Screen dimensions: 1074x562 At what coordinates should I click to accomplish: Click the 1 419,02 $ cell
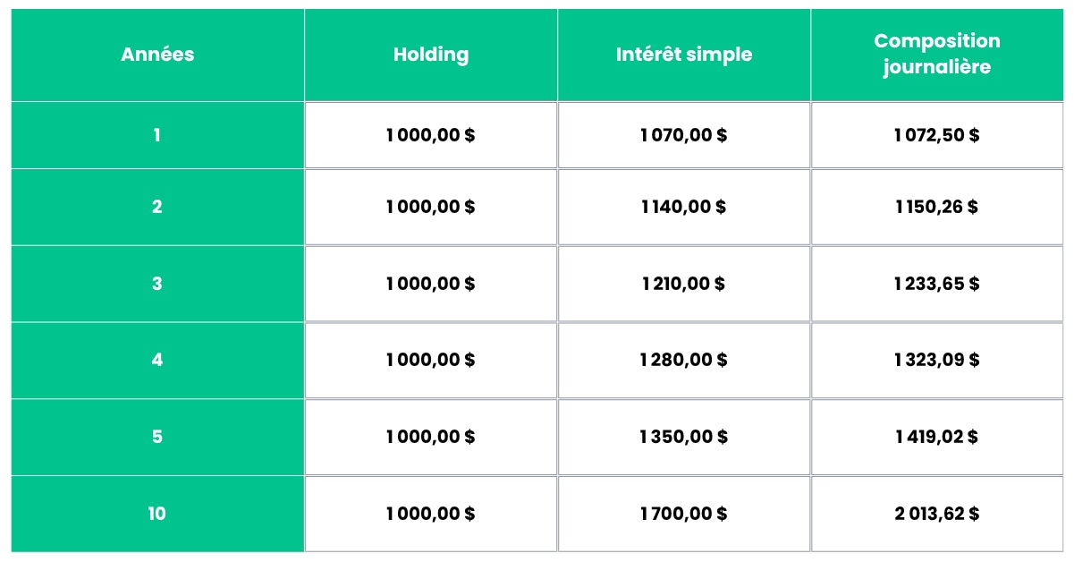click(x=936, y=437)
